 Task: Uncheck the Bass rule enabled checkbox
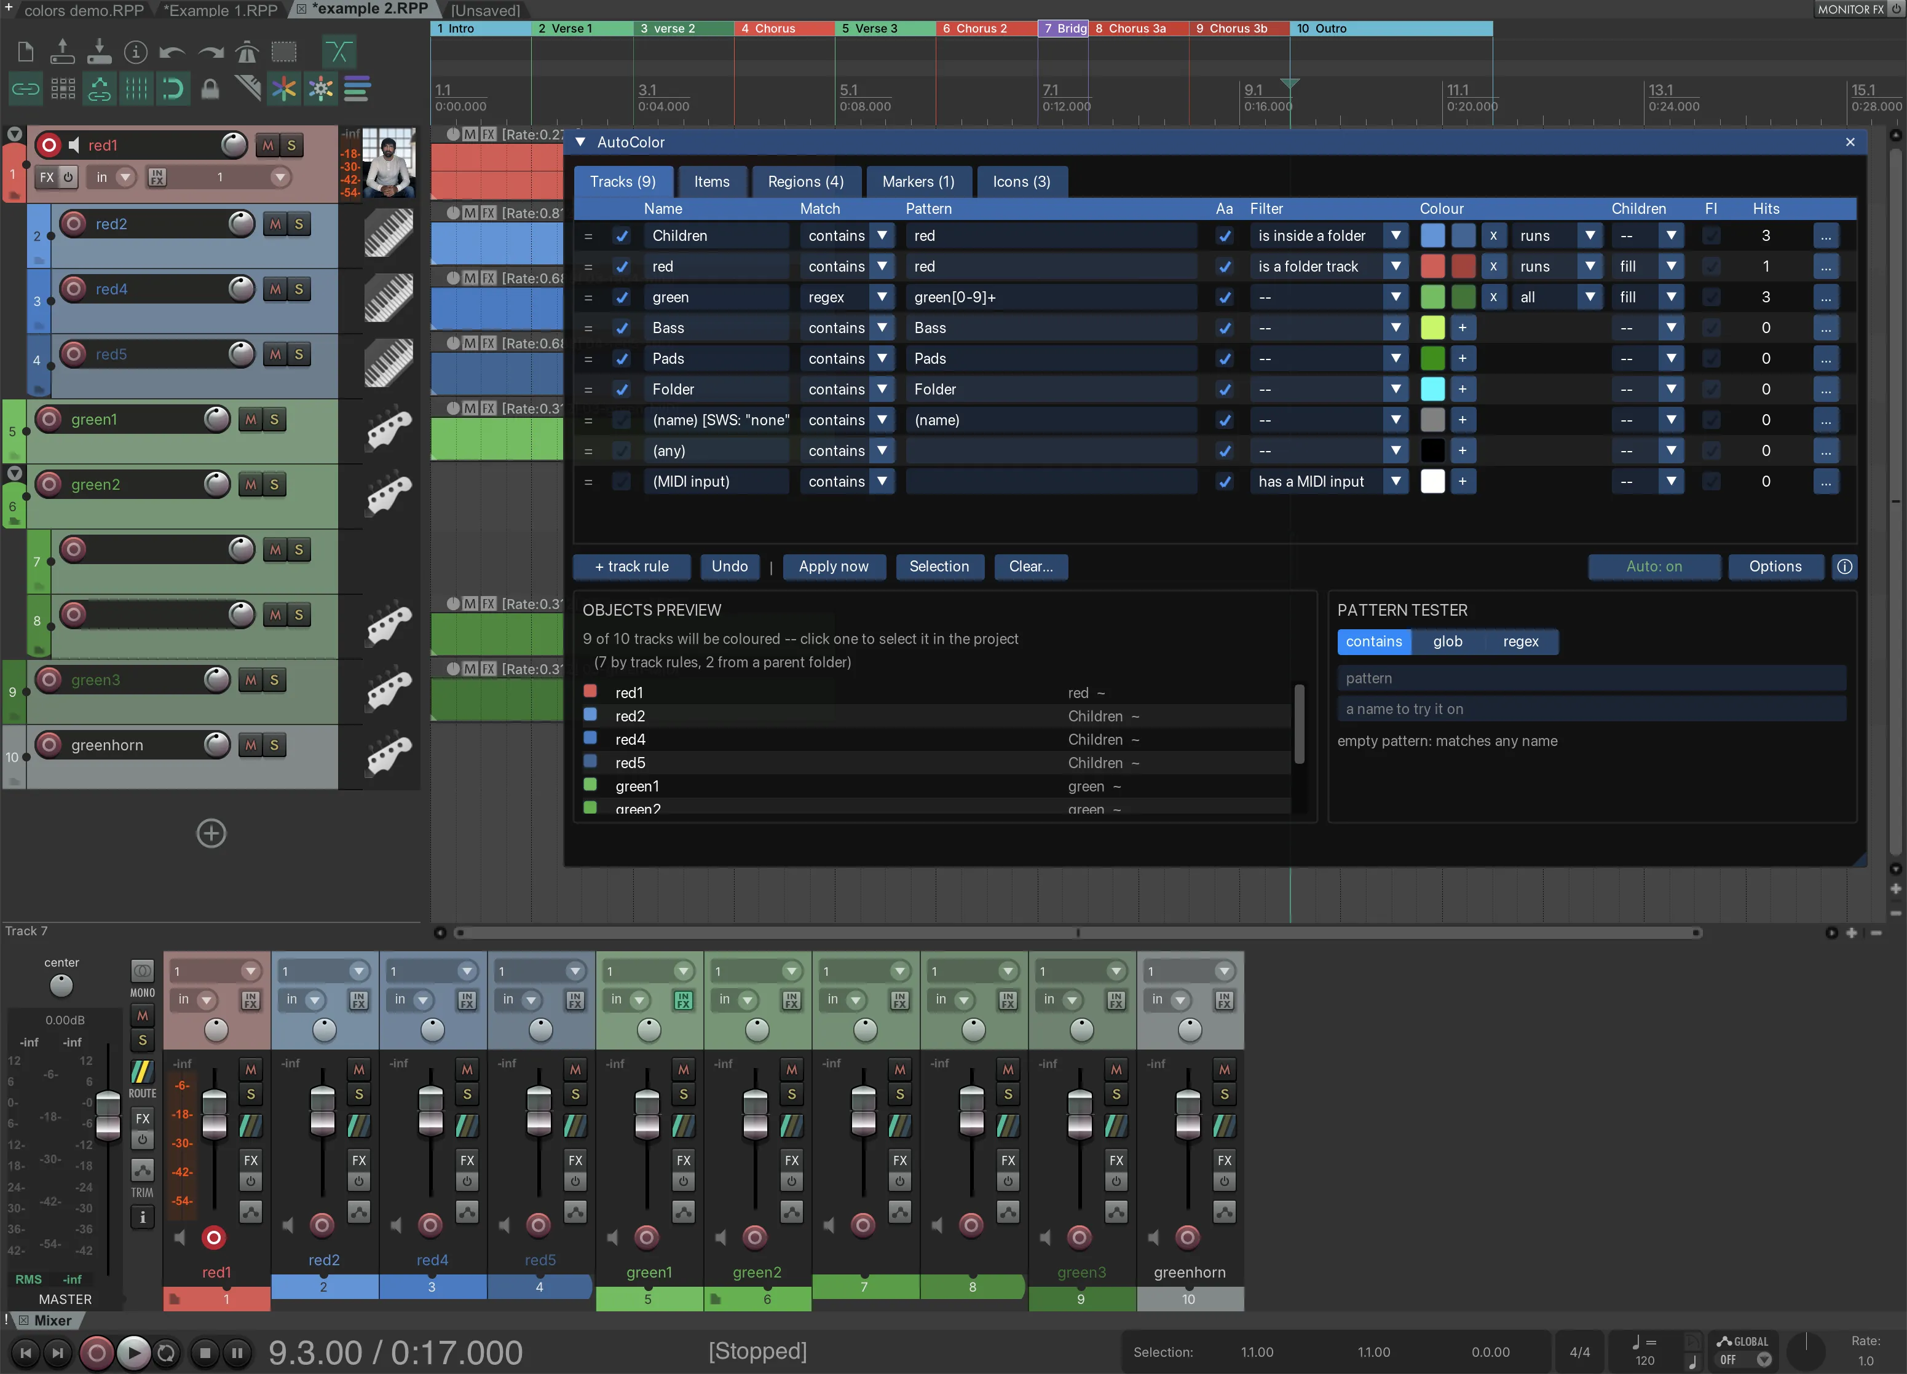tap(622, 329)
